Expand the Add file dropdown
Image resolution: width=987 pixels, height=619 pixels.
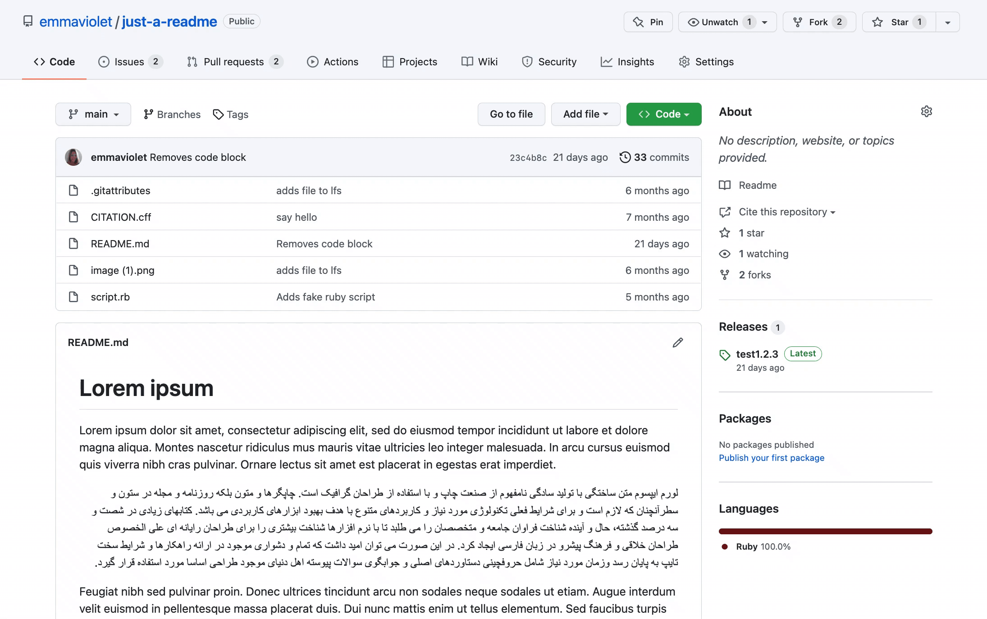[585, 114]
